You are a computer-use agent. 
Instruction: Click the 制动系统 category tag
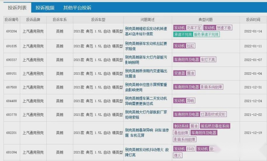click(181, 126)
